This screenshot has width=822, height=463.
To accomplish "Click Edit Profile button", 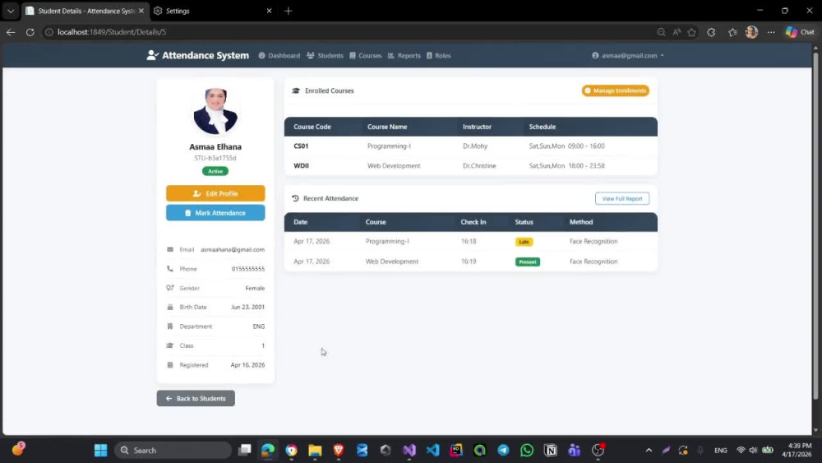I will click(x=215, y=193).
